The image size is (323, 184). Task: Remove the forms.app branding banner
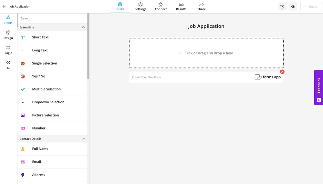pyautogui.click(x=282, y=72)
